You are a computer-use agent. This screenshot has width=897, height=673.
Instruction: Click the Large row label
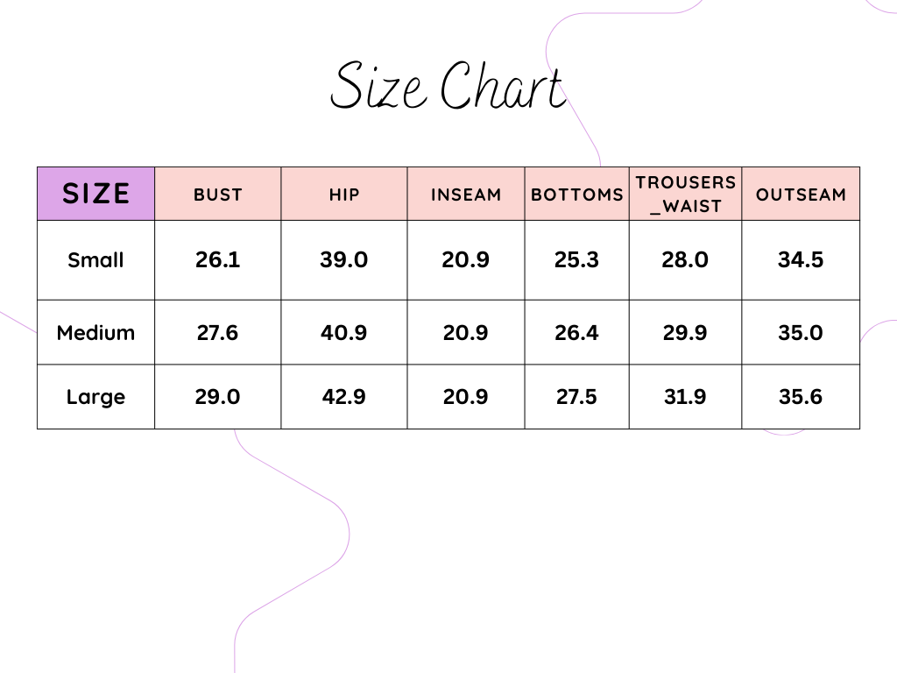click(95, 397)
